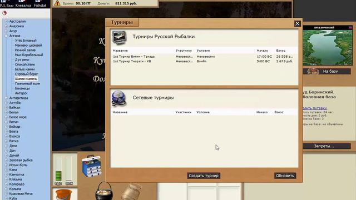This screenshot has height=200, width=356.
Task: Select Маковки церквей location
Action: pos(28,45)
